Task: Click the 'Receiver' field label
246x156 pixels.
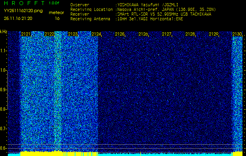Action: [x=80, y=14]
